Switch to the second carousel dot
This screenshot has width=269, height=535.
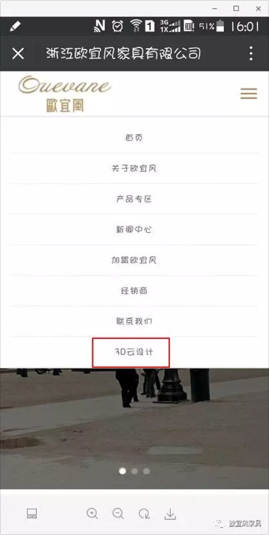(x=134, y=471)
